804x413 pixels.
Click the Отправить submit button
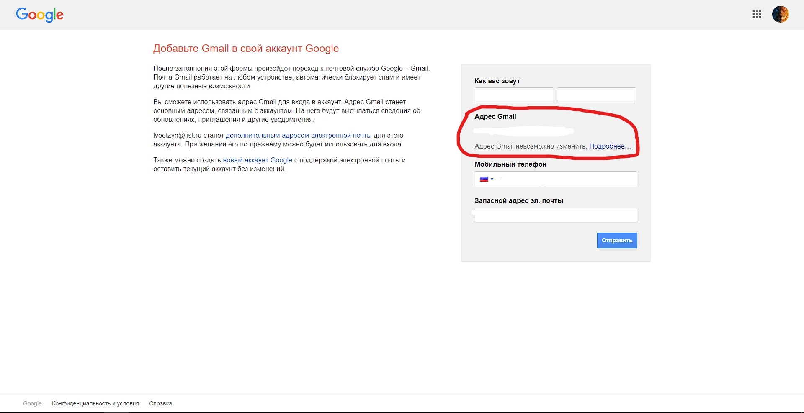coord(617,240)
